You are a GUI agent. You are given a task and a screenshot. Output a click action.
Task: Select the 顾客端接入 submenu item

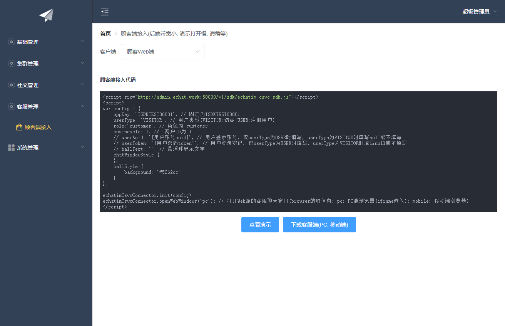[38, 127]
